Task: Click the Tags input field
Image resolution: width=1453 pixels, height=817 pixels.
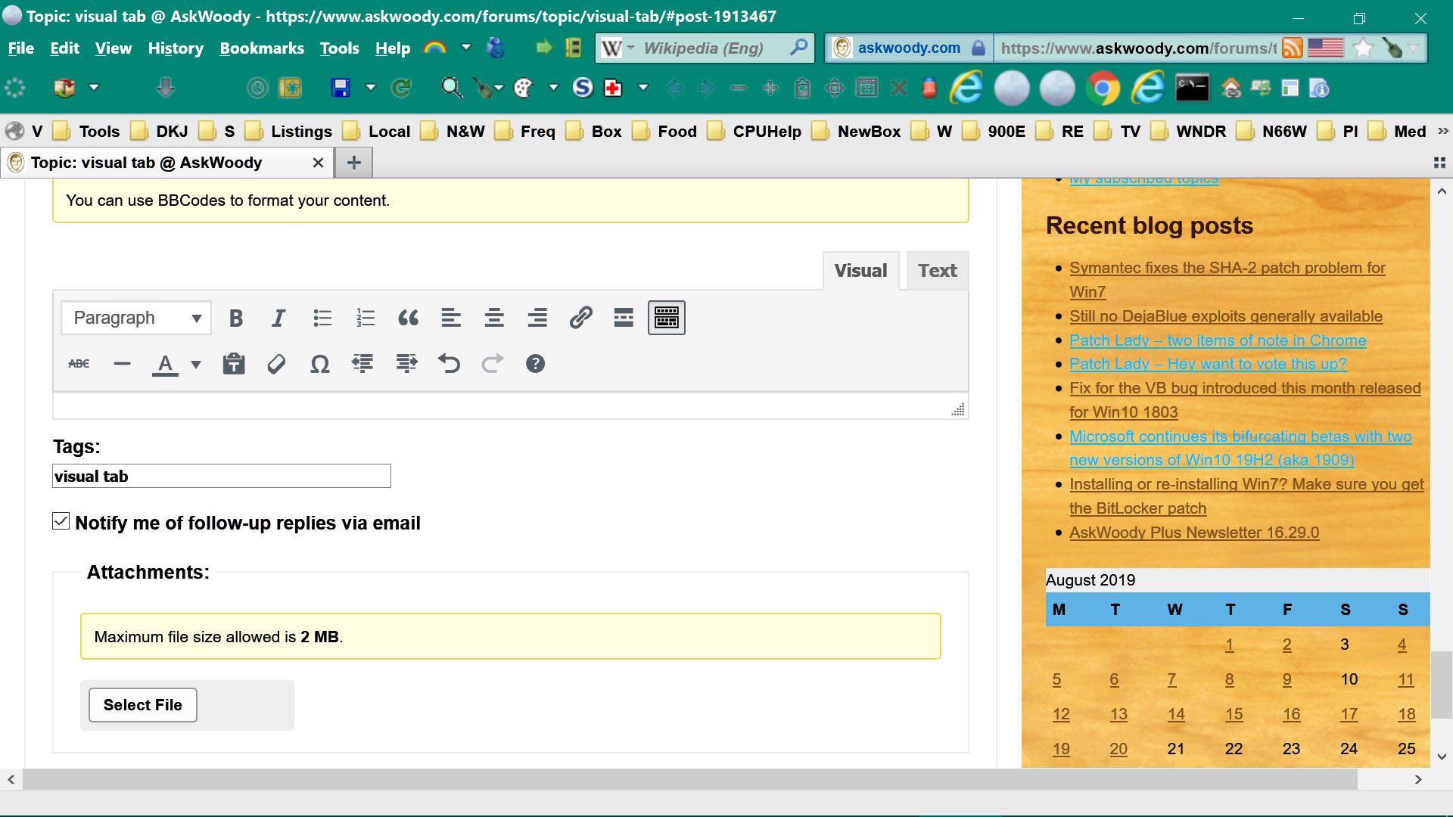Action: coord(221,477)
